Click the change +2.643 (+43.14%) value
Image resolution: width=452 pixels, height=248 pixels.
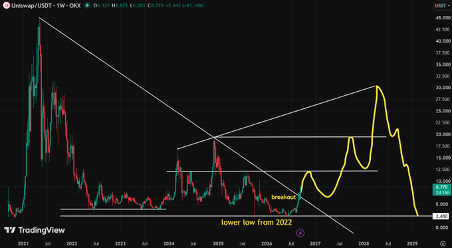coord(185,5)
